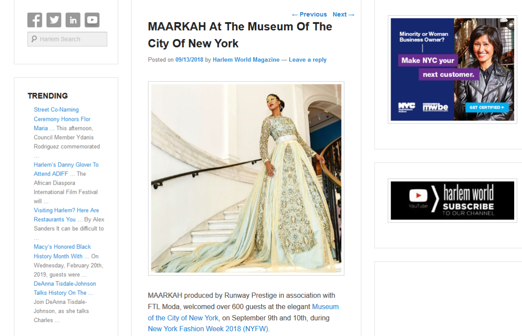Go to the Previous post link

click(x=309, y=14)
